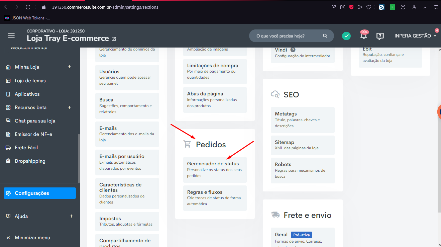The image size is (441, 247).
Task: Open Metatags SEO card
Action: (303, 120)
